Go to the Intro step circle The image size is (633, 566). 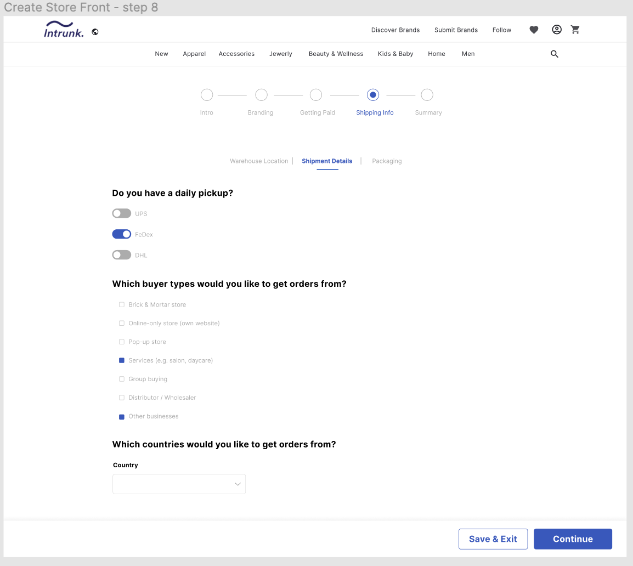point(207,95)
